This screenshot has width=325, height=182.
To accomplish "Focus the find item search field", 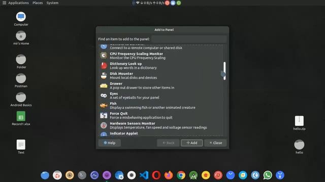I will coord(189,39).
